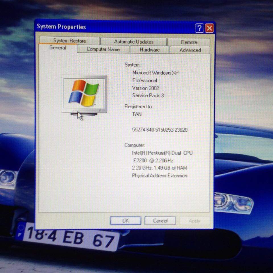The image size is (273, 273).
Task: Click the "Version 2002" text
Action: point(146,88)
